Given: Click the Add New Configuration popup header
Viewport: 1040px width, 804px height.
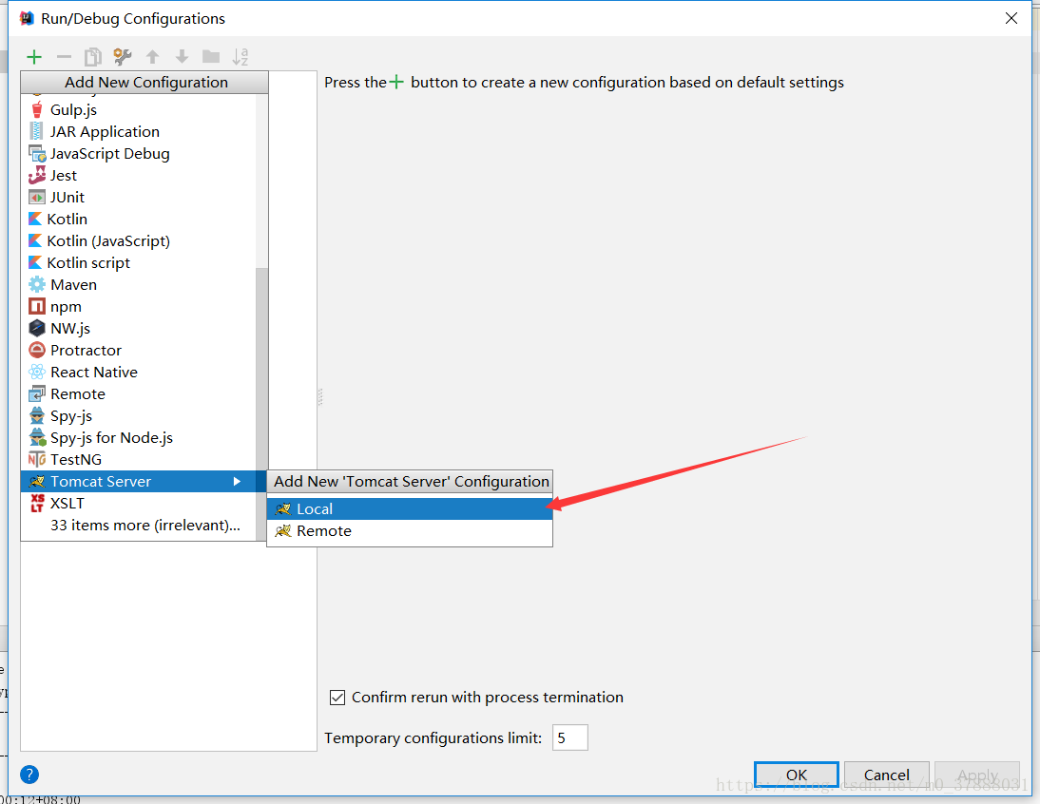Looking at the screenshot, I should [145, 82].
